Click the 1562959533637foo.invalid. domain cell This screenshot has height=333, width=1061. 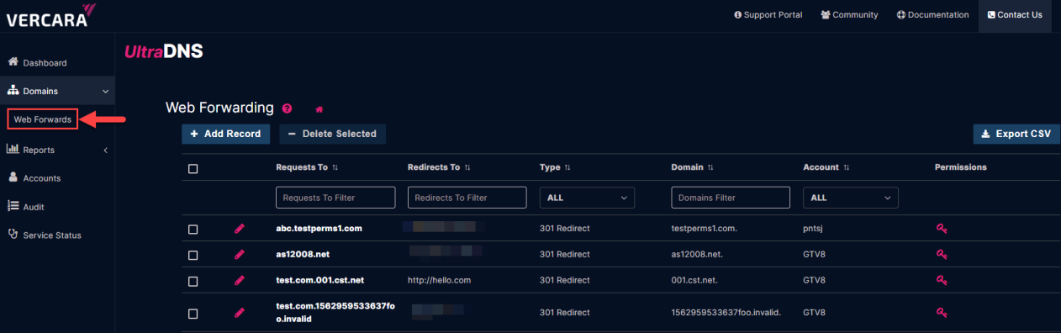[726, 313]
